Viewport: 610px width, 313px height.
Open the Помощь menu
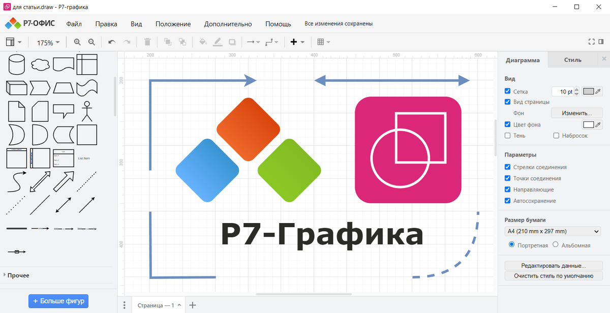click(x=279, y=24)
